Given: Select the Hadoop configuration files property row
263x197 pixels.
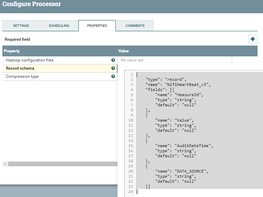Looking at the screenshot, I should [x=30, y=60].
